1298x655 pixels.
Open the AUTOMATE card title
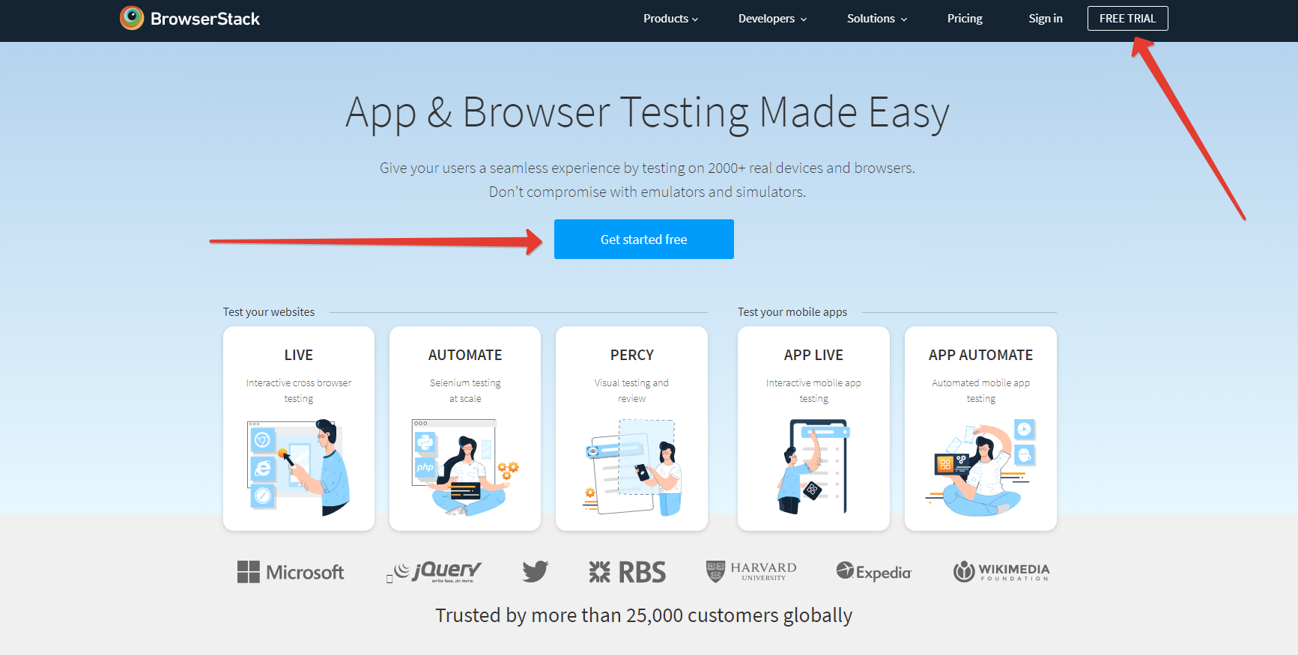click(465, 355)
